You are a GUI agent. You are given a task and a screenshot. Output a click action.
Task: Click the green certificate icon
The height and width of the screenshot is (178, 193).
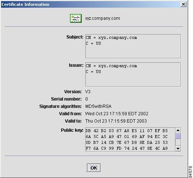point(76,18)
